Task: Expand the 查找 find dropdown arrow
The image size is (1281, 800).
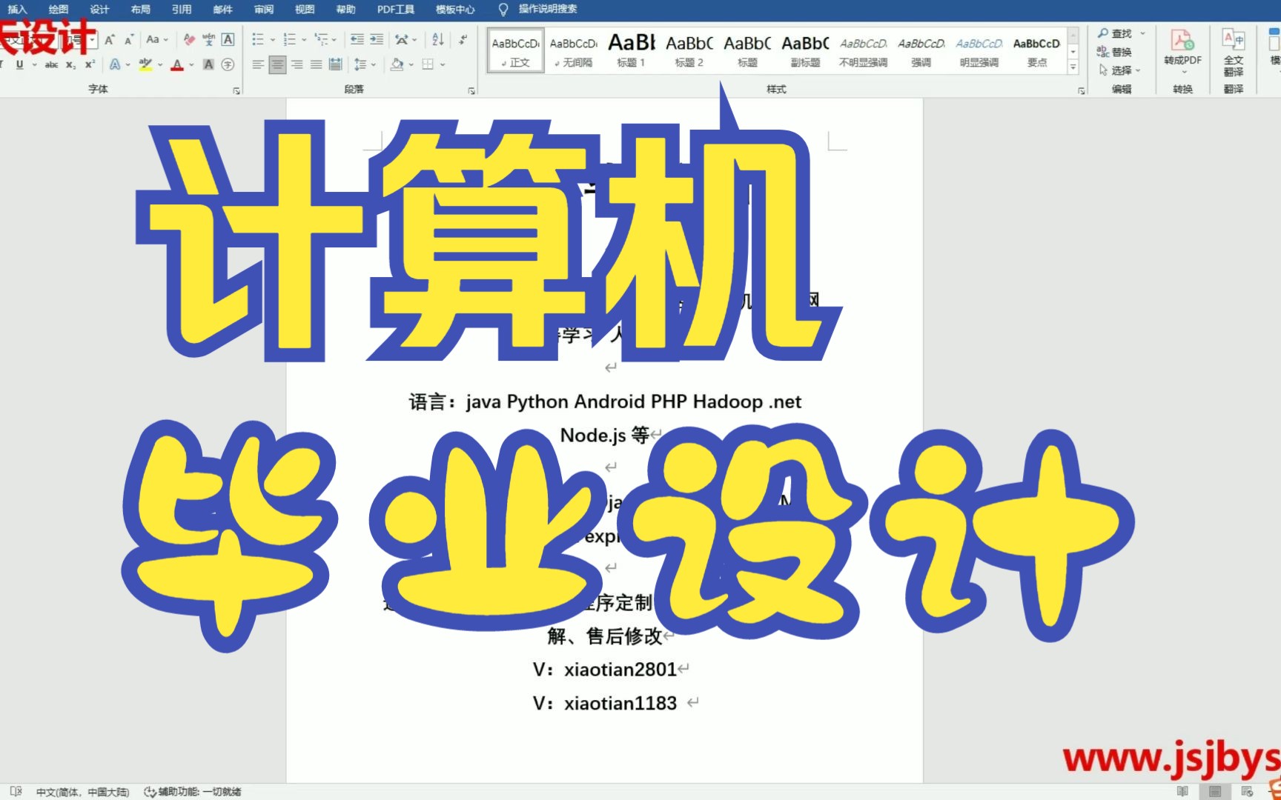Action: click(x=1142, y=33)
